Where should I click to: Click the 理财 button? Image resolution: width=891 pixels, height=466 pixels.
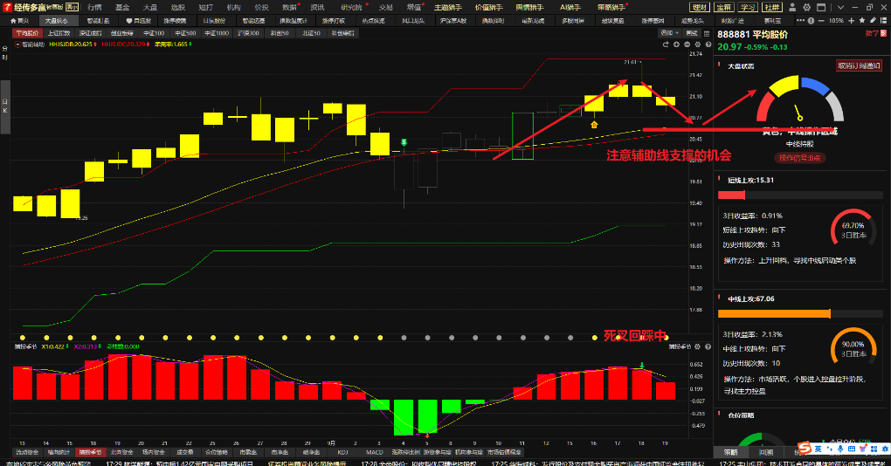700,7
